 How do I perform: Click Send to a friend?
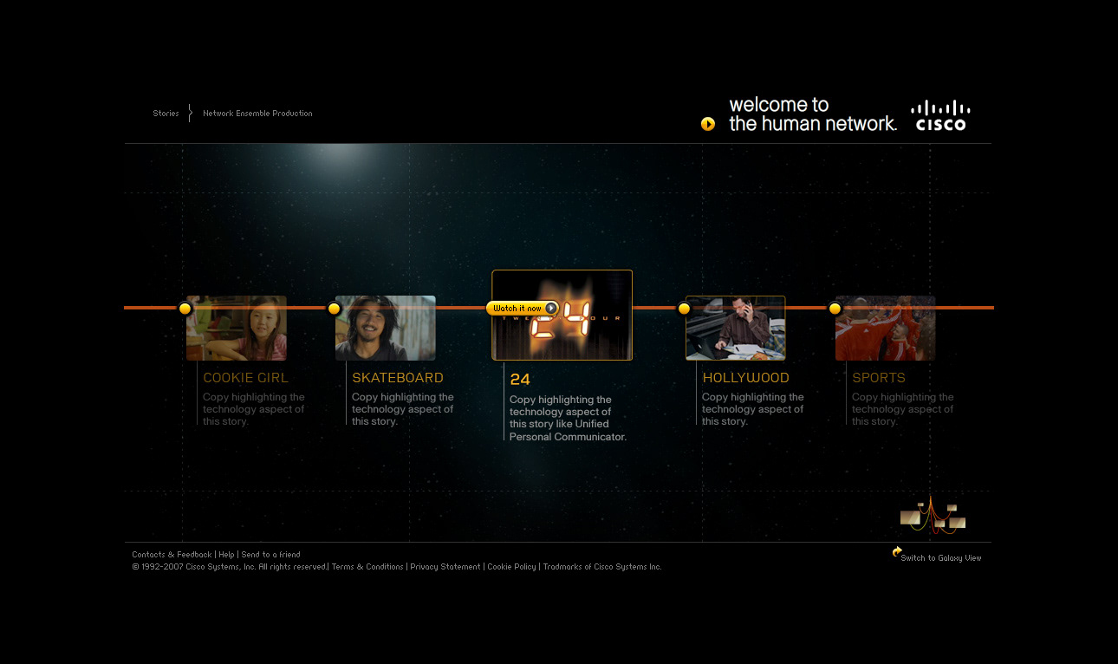(x=270, y=555)
